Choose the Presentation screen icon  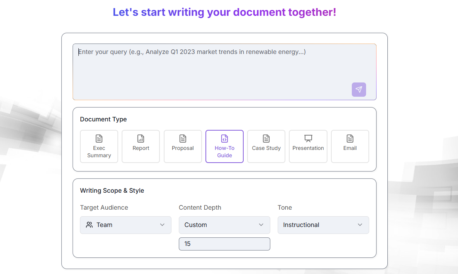click(x=308, y=138)
